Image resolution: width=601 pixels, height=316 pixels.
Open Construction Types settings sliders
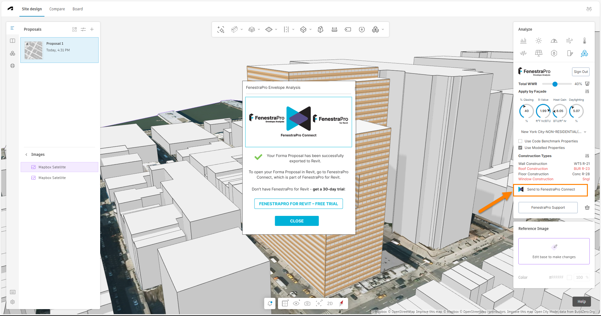coord(587,156)
